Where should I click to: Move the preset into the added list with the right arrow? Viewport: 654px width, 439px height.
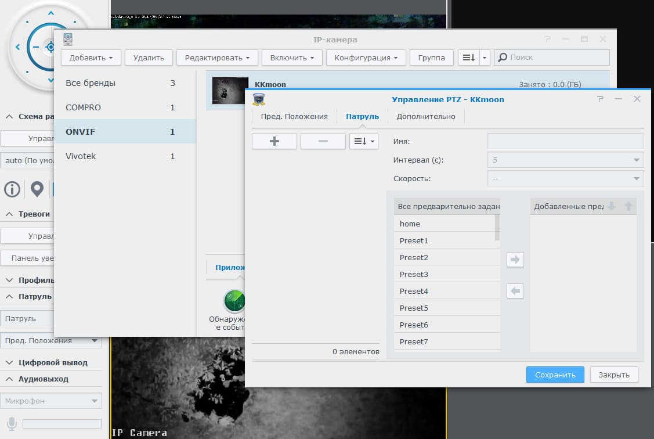tap(515, 260)
